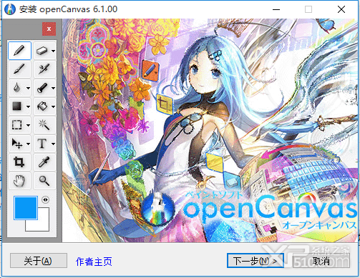360x278 pixels.
Task: Select the Hand pan tool
Action: 19,181
